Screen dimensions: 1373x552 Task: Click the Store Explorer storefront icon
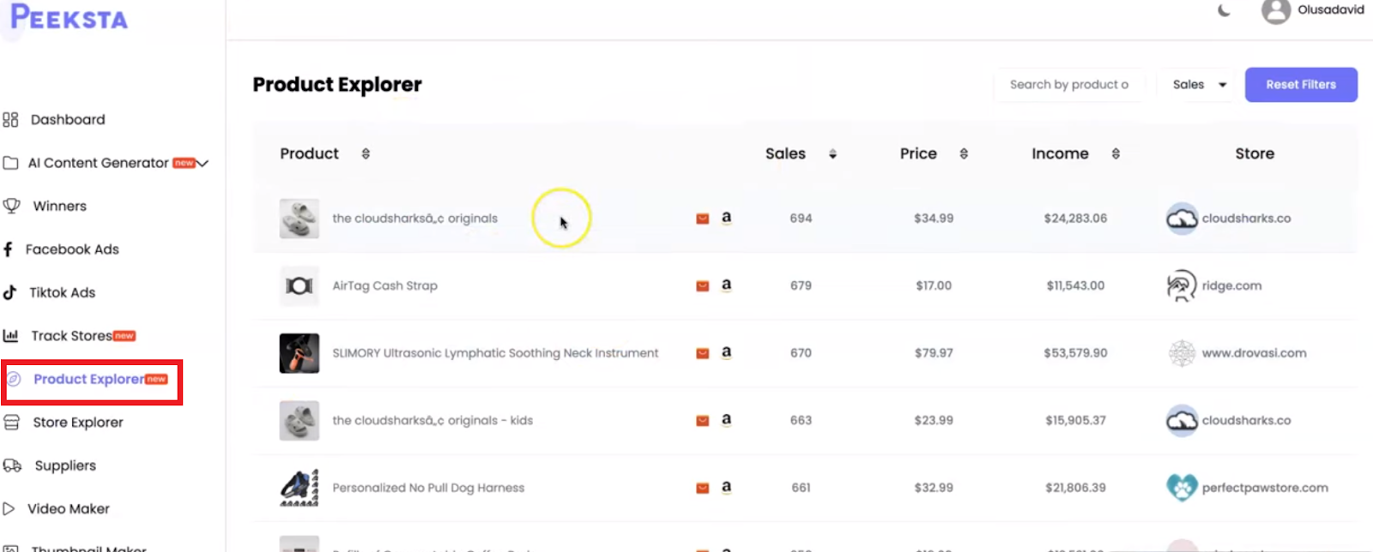click(x=11, y=423)
